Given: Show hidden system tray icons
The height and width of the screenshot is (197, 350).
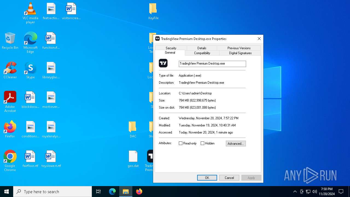Looking at the screenshot, I should point(295,192).
